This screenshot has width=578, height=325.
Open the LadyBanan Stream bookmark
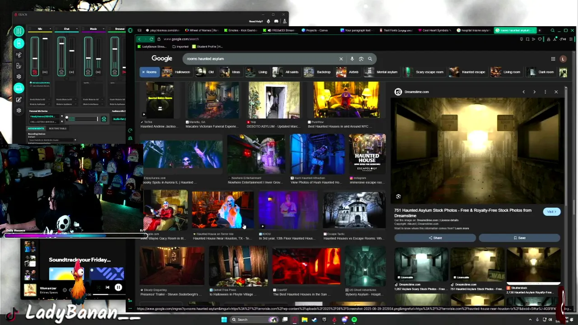pos(152,46)
